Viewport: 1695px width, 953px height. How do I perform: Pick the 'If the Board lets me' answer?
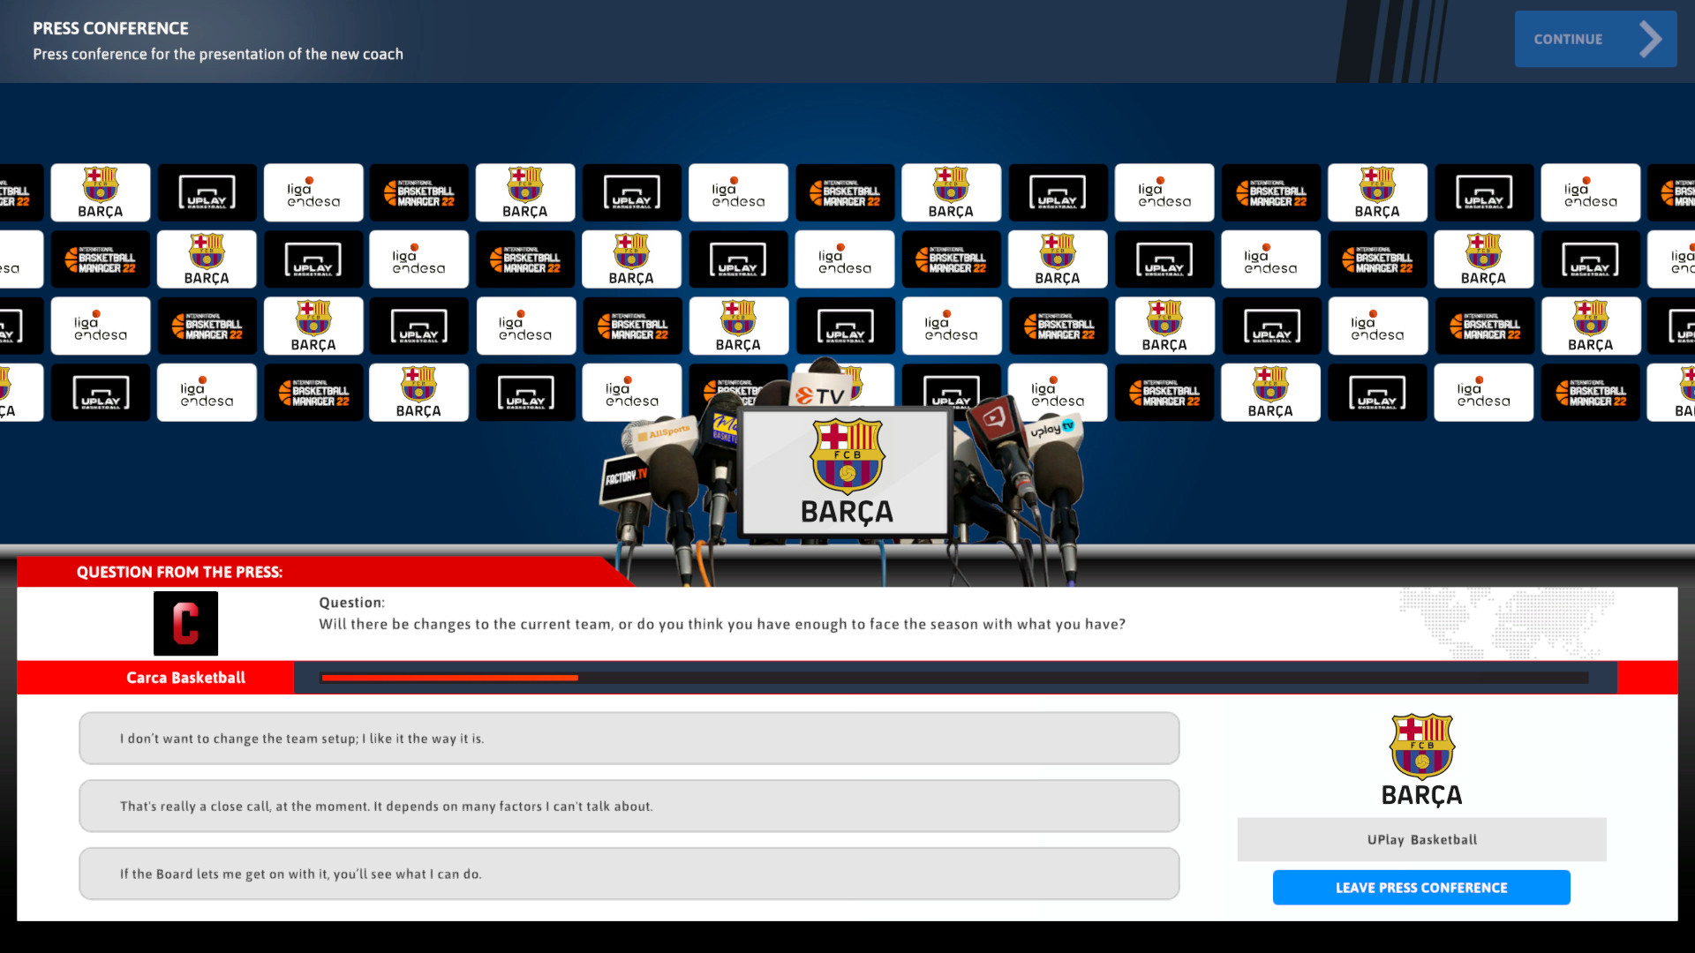[x=629, y=874]
